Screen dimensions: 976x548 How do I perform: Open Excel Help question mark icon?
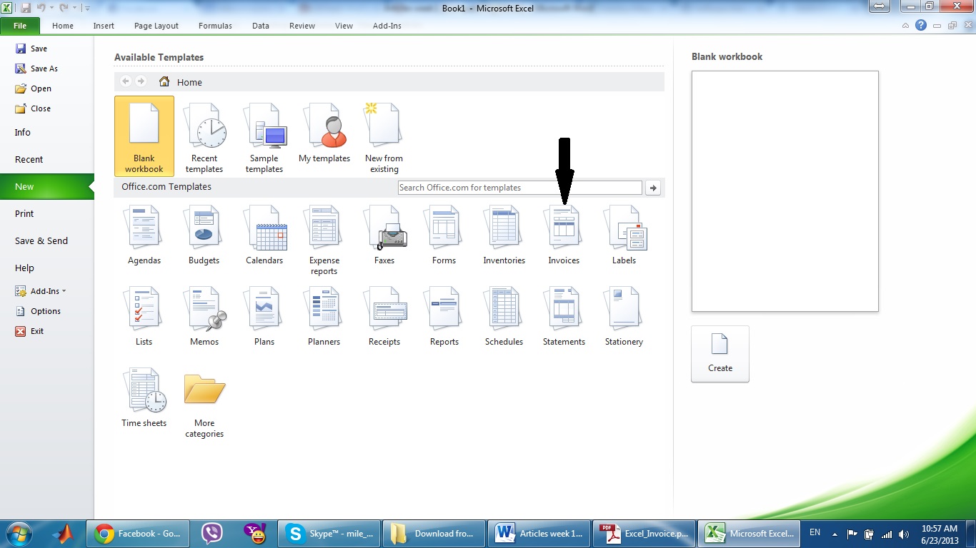(x=921, y=26)
